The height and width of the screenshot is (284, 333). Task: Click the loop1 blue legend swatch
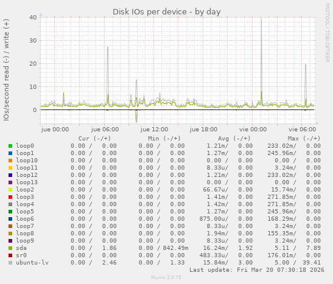tap(10, 153)
